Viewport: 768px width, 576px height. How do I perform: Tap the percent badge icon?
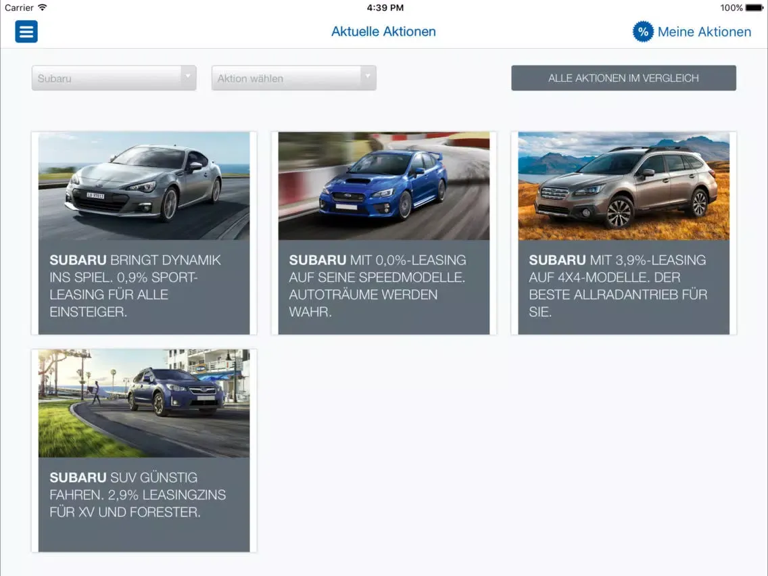[x=643, y=32]
